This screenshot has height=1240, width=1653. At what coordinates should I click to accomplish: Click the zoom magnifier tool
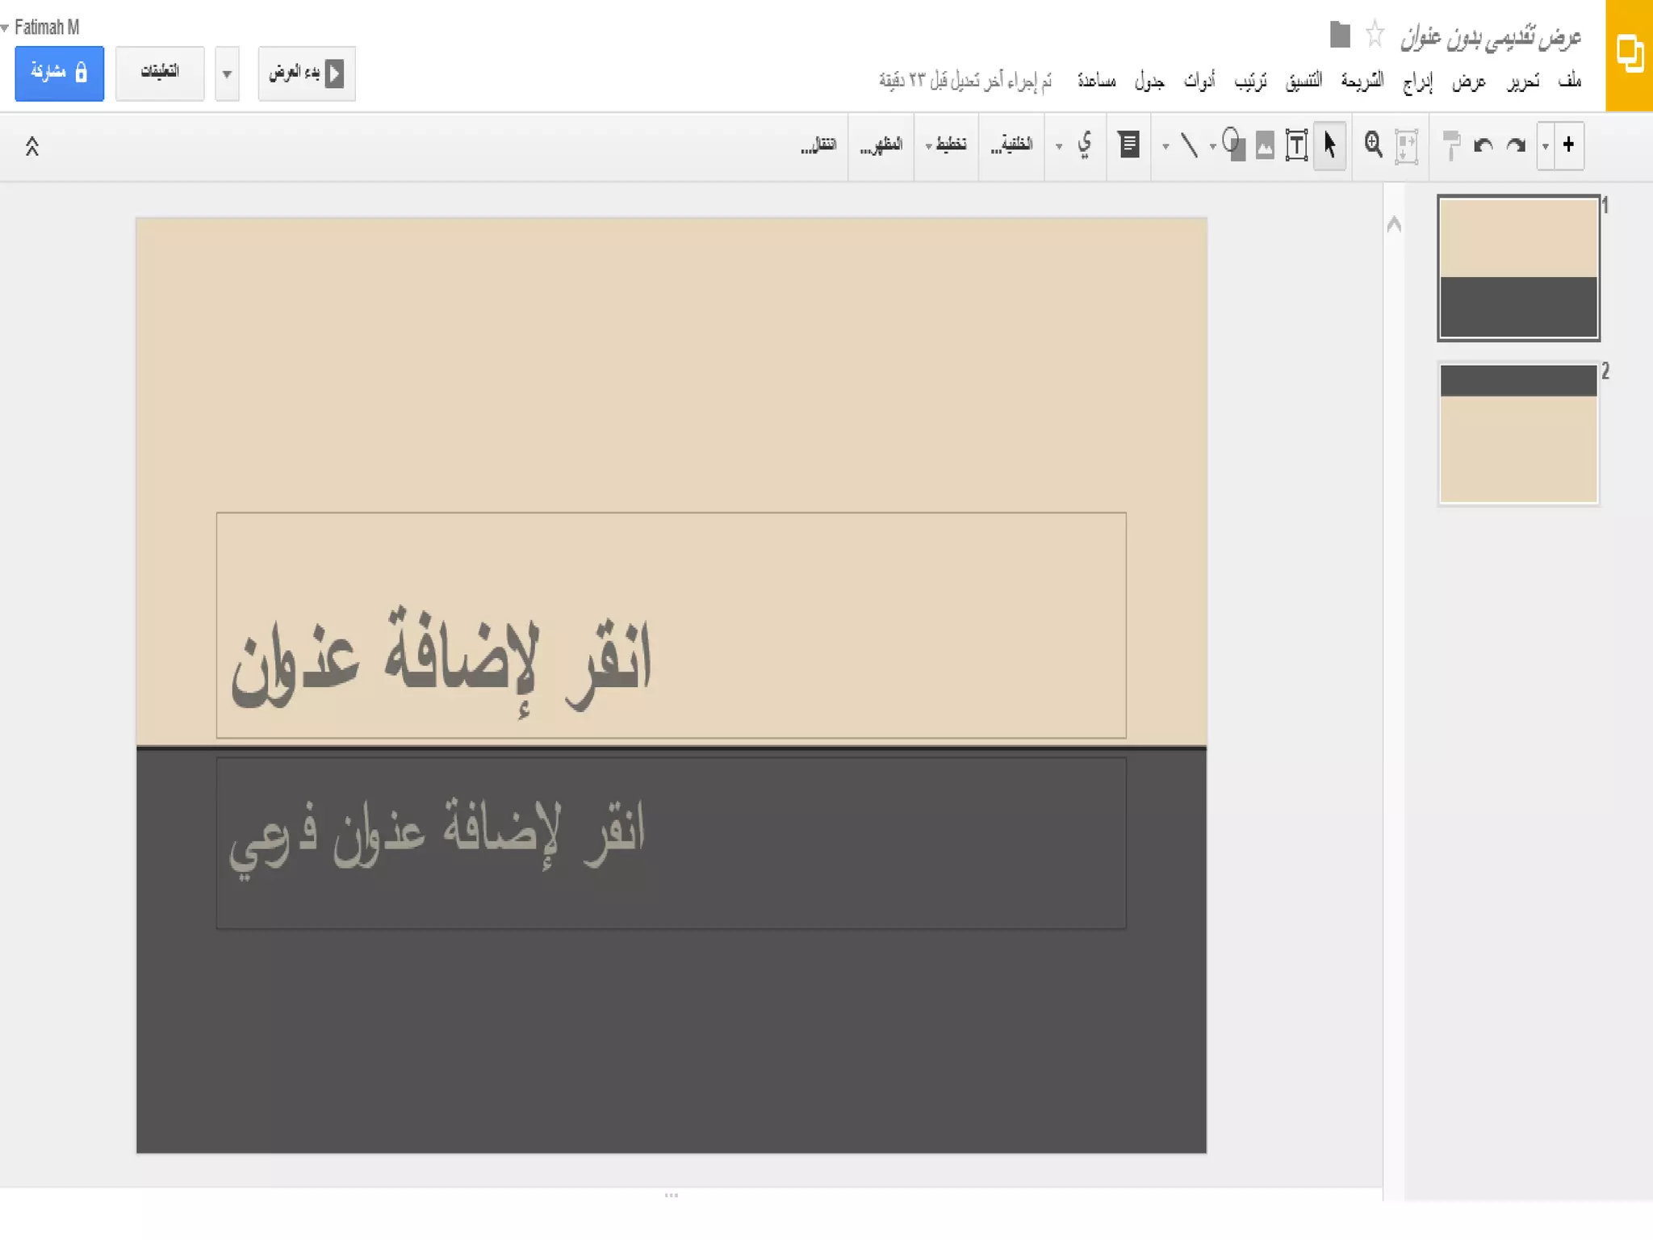pyautogui.click(x=1373, y=145)
